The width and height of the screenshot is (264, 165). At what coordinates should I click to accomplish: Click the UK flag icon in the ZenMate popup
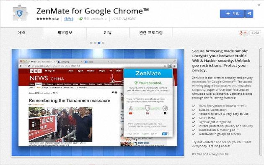pos(148,113)
